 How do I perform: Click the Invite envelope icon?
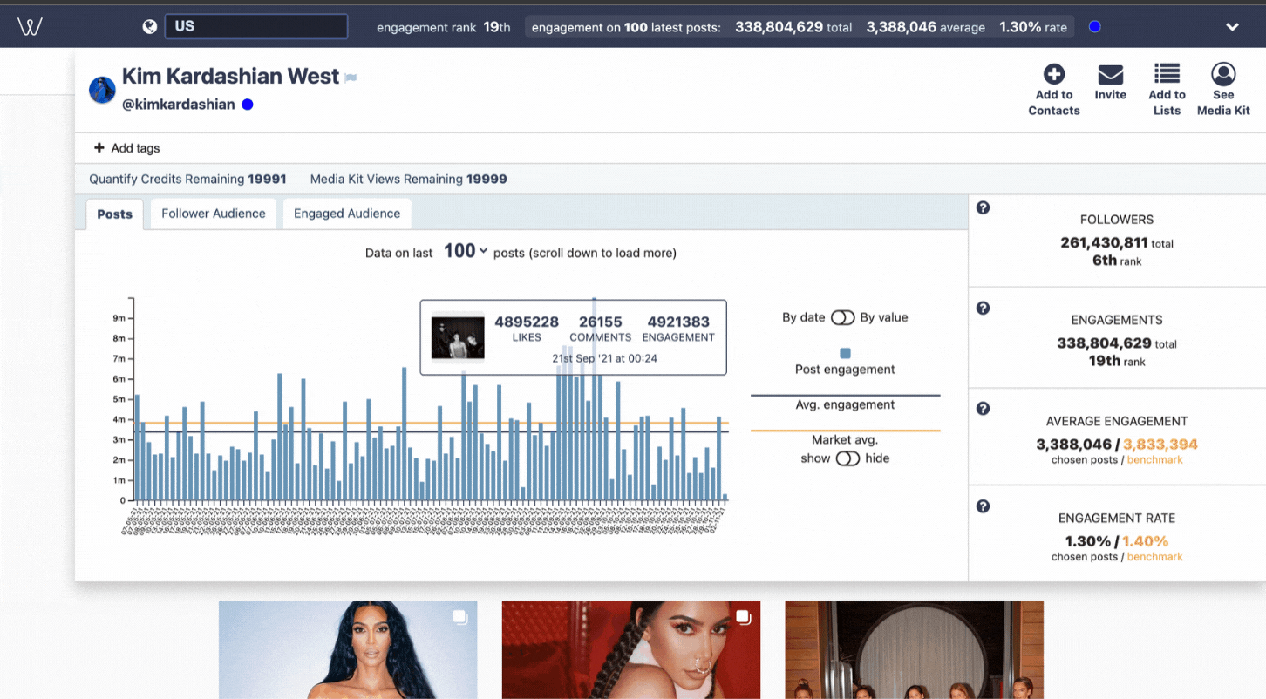1110,74
